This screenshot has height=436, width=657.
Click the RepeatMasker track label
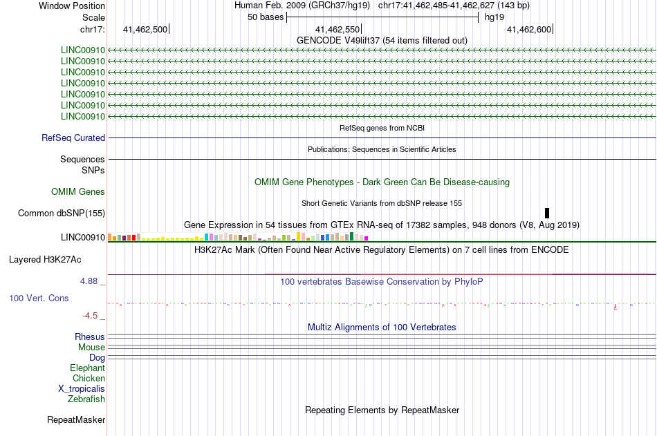(x=76, y=419)
